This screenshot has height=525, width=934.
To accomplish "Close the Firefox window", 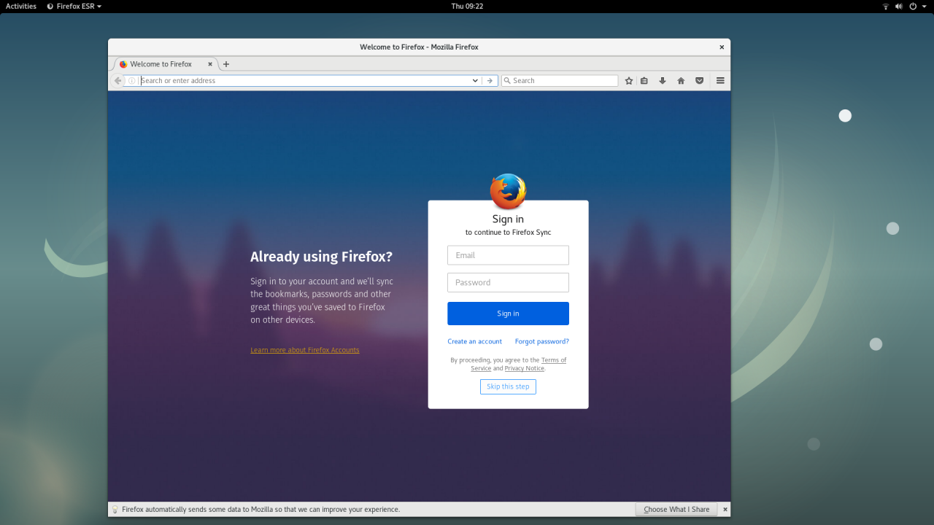I will point(722,47).
